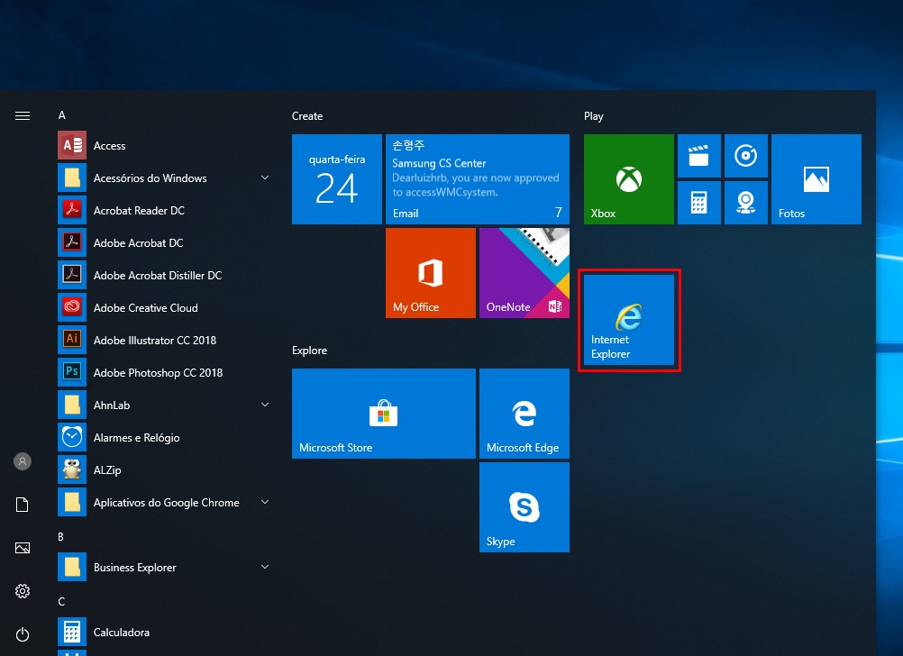Open the Movies clapperboard tile
This screenshot has height=656, width=903.
tap(699, 156)
